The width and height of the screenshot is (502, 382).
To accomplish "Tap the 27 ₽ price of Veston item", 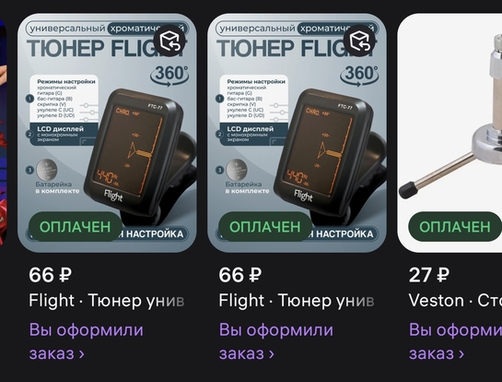I will pyautogui.click(x=428, y=275).
